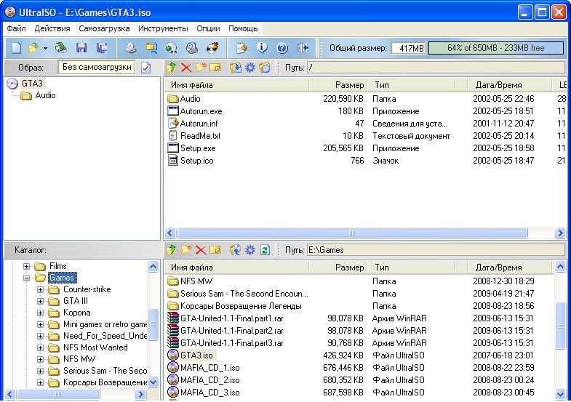571x402 pixels.
Task: Click the red X Delete in catalog toolbar
Action: (201, 250)
